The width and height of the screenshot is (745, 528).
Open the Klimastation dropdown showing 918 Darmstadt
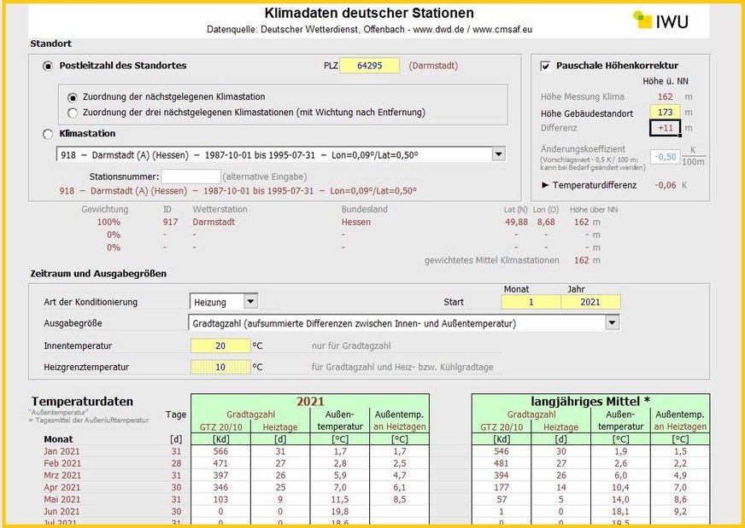pyautogui.click(x=498, y=154)
